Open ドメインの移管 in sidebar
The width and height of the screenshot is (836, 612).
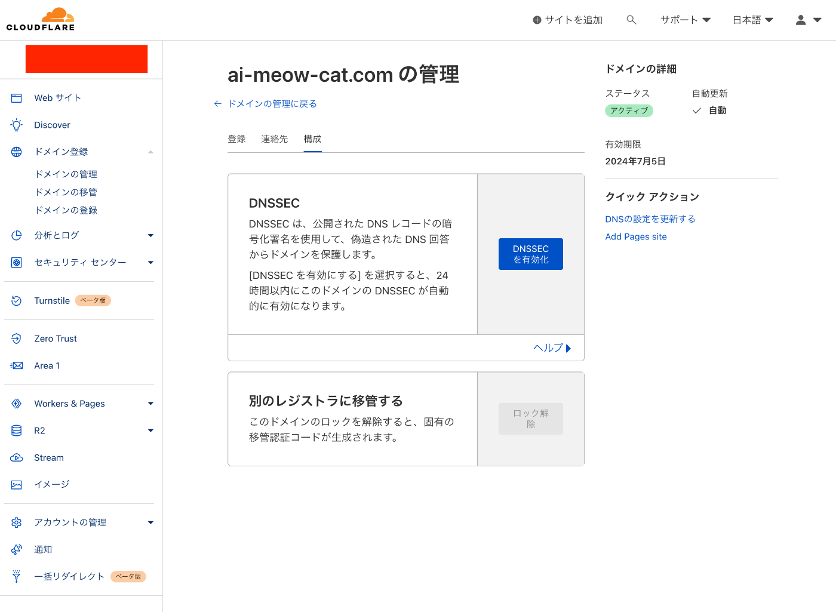[66, 192]
